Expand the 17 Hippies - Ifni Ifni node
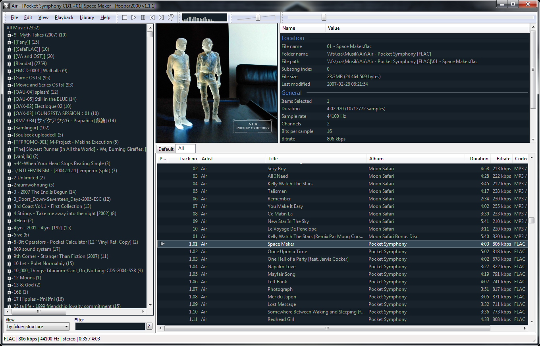540x346 pixels. tap(10, 299)
